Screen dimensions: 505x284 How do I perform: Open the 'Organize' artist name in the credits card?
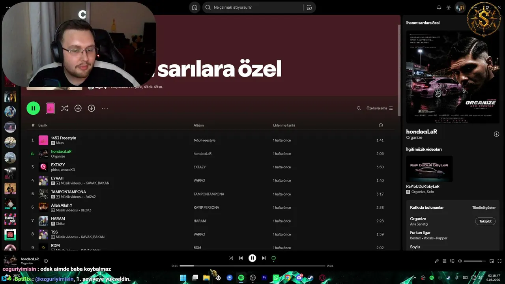click(418, 219)
